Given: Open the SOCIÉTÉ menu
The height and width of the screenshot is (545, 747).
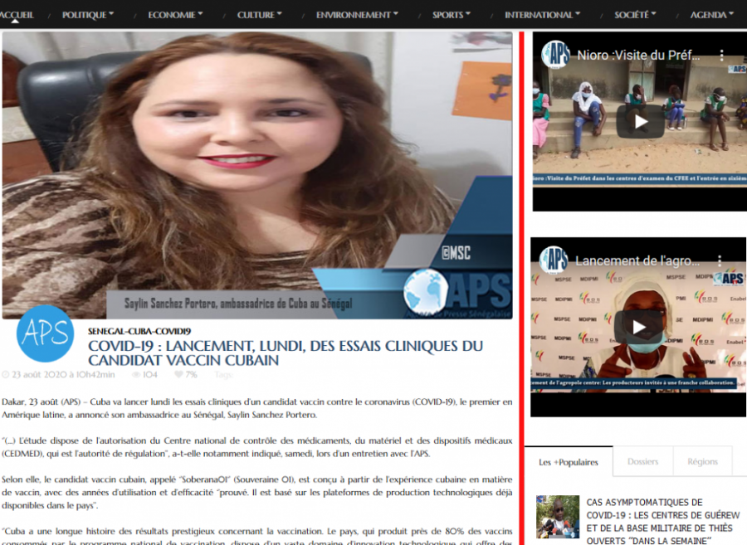Looking at the screenshot, I should coord(635,15).
